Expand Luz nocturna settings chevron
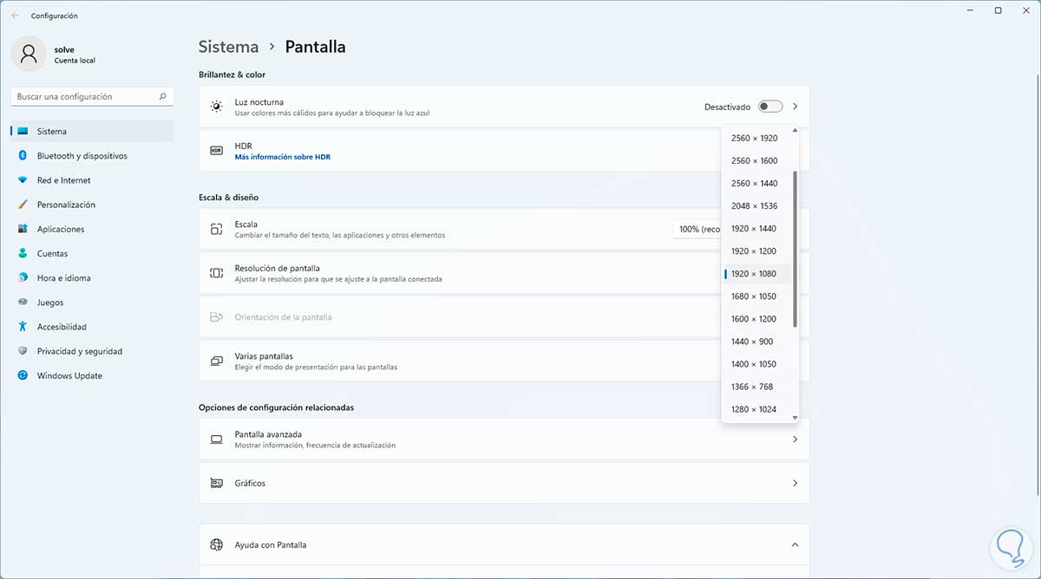This screenshot has height=579, width=1041. click(795, 107)
